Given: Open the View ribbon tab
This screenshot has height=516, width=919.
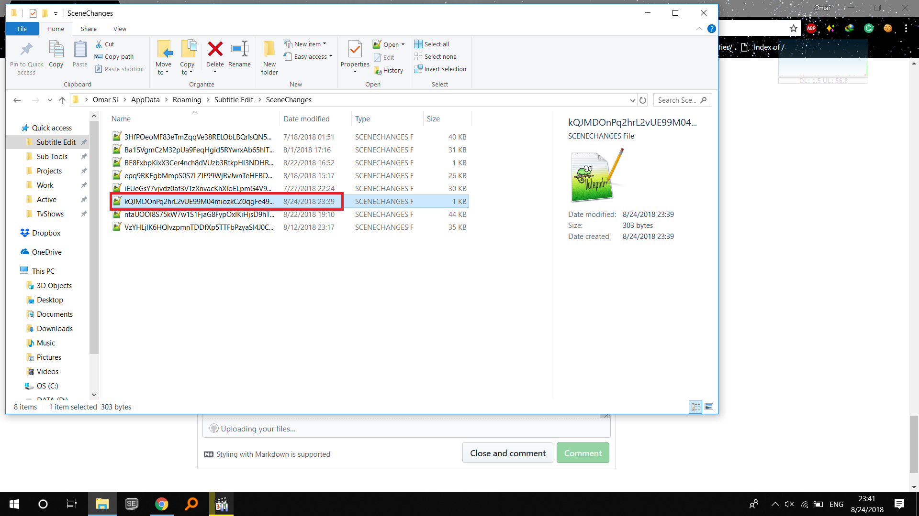Looking at the screenshot, I should [120, 29].
